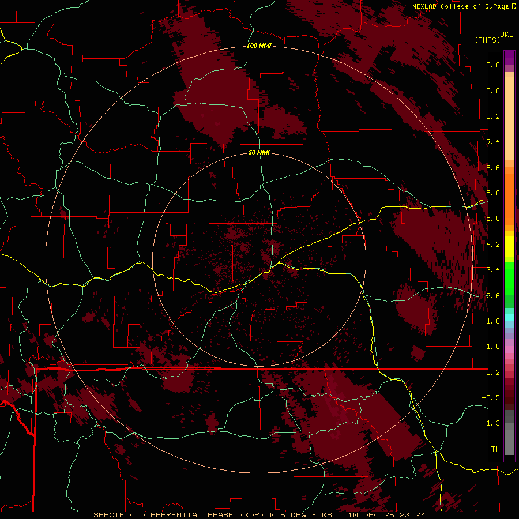This screenshot has height=519, width=519.
Task: Click the cyan band on the color bar
Action: pyautogui.click(x=509, y=317)
